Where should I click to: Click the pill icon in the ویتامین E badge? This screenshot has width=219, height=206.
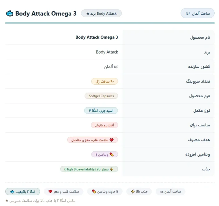[x=112, y=155]
